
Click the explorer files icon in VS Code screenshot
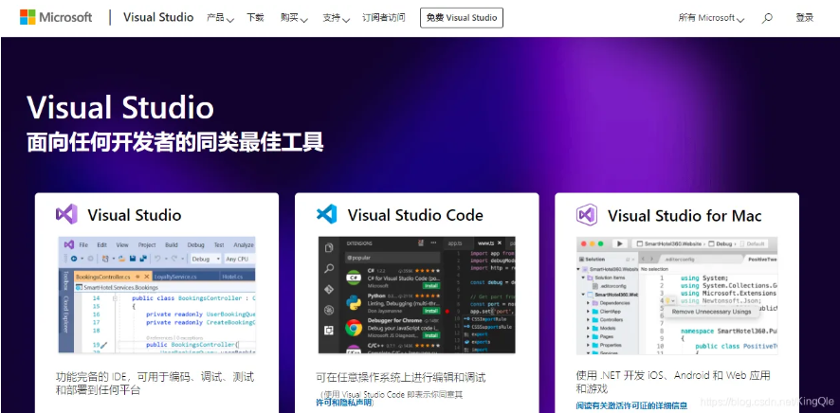[x=330, y=247]
